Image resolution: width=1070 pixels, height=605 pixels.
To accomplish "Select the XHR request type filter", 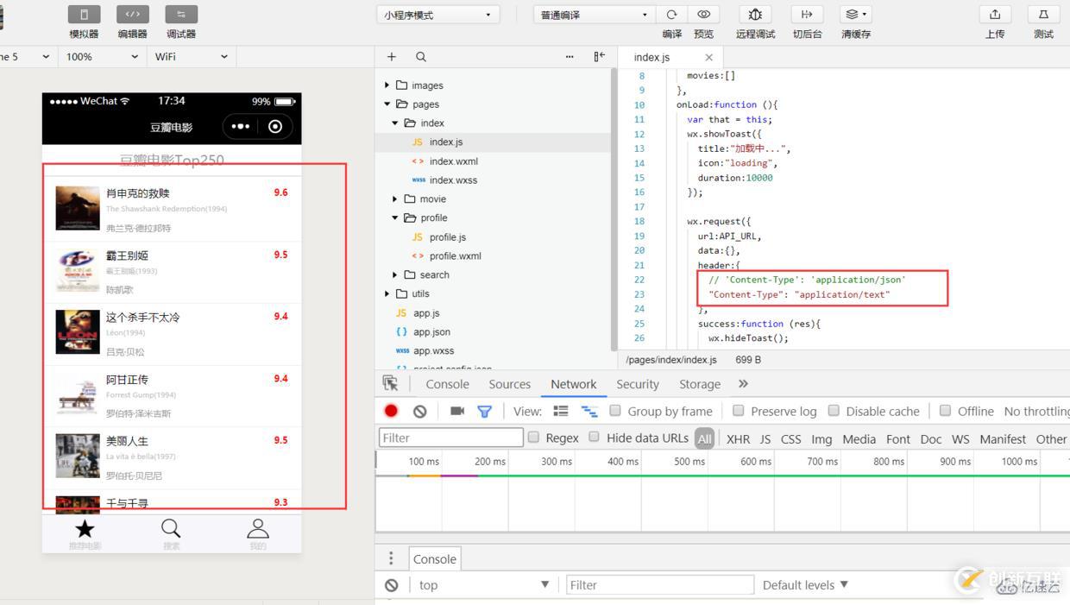I will (x=738, y=438).
